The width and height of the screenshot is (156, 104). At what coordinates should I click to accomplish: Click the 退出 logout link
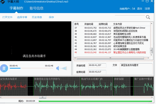point(139,9)
